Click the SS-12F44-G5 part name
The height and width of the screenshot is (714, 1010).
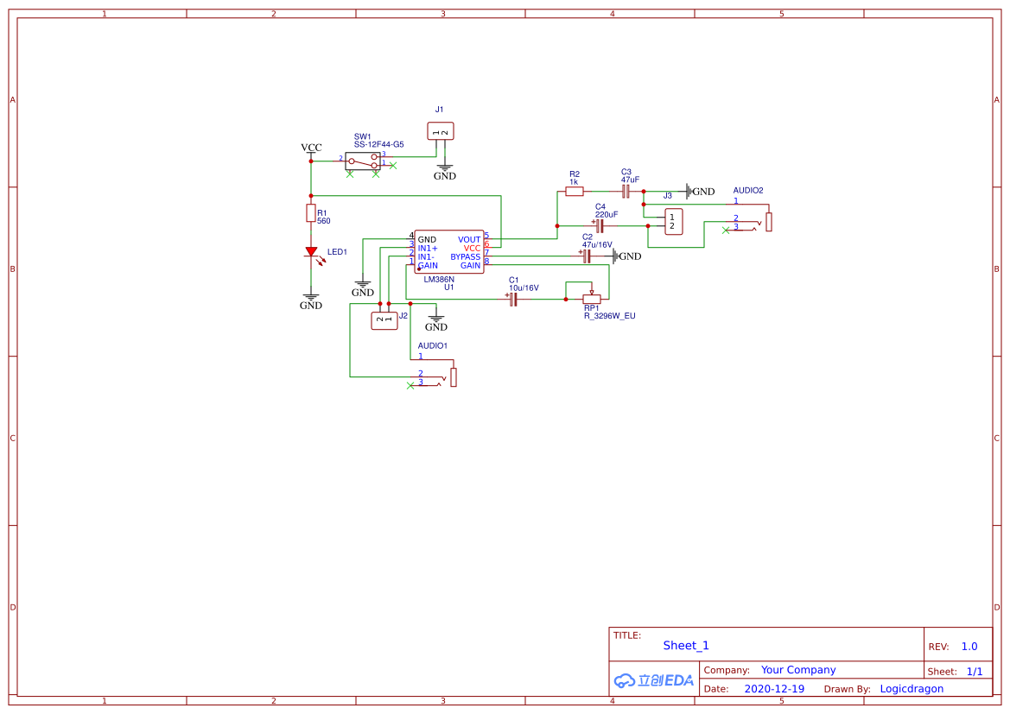378,144
